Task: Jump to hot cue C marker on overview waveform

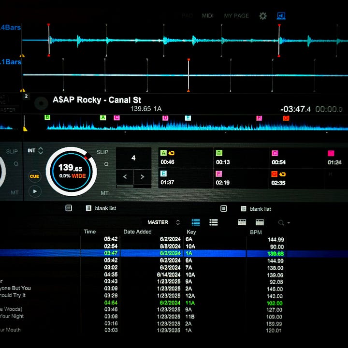Action: (117, 117)
